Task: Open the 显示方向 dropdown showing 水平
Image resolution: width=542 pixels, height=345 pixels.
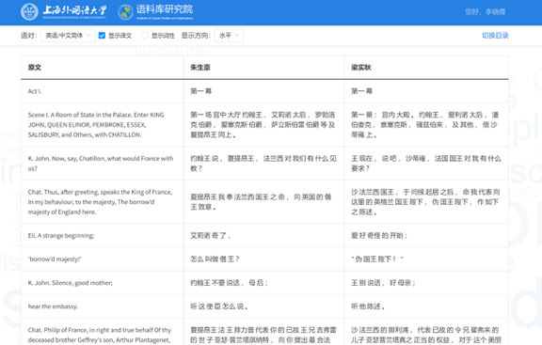Action: 229,36
